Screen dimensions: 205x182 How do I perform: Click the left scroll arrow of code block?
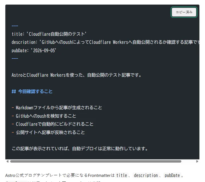point(8,161)
